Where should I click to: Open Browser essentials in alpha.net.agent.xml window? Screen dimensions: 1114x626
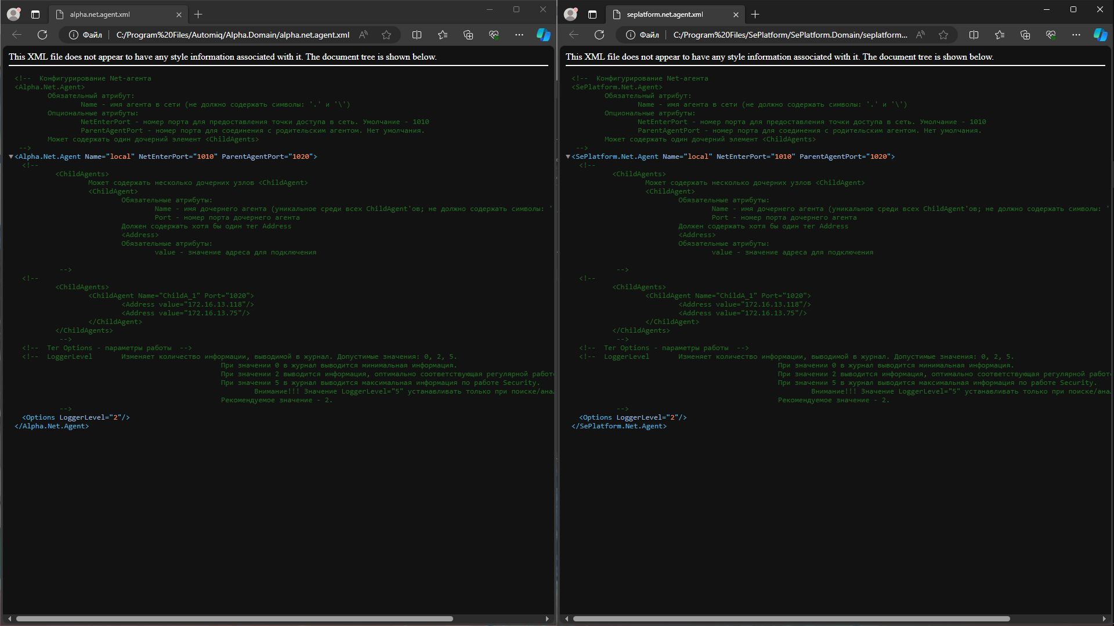[494, 35]
